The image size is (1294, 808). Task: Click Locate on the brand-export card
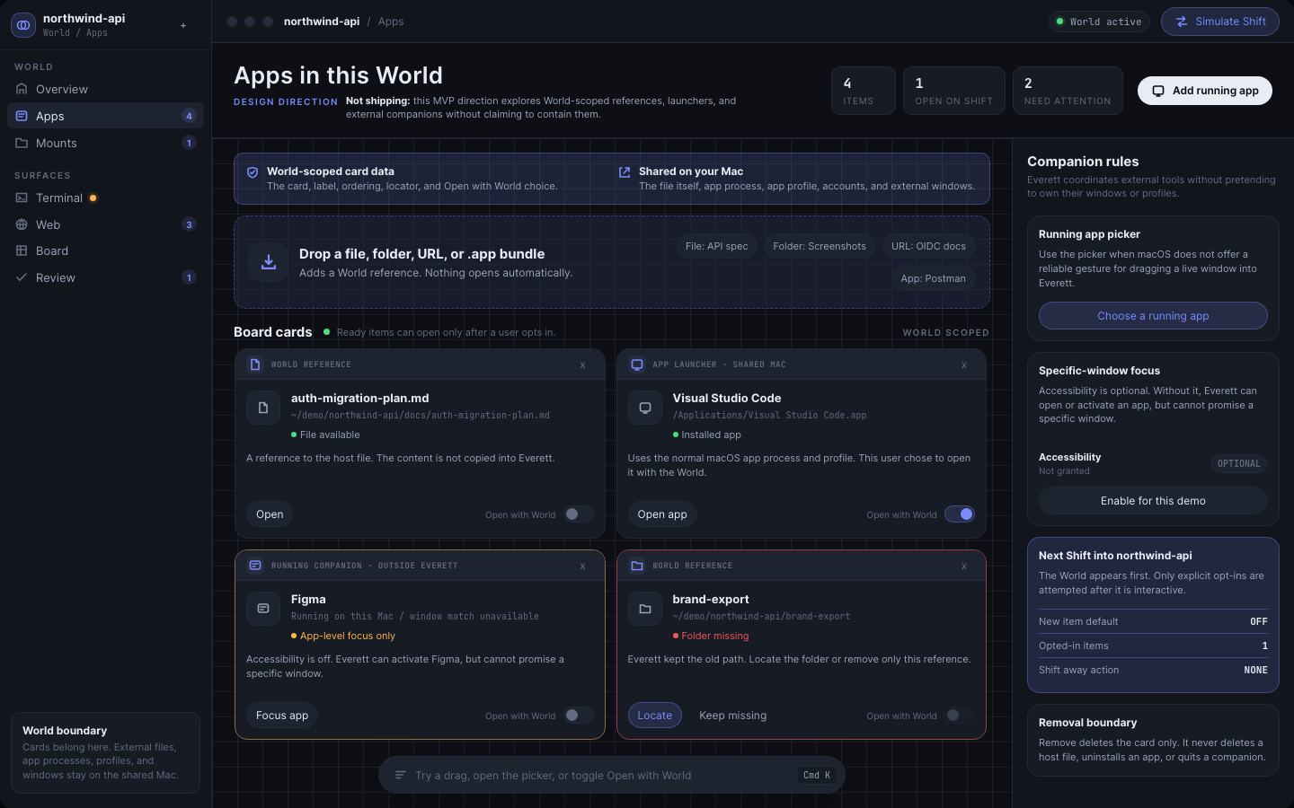pos(655,716)
